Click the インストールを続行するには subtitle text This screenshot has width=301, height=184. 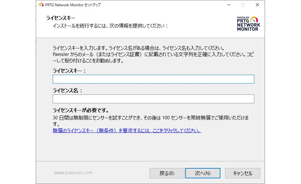[110, 26]
